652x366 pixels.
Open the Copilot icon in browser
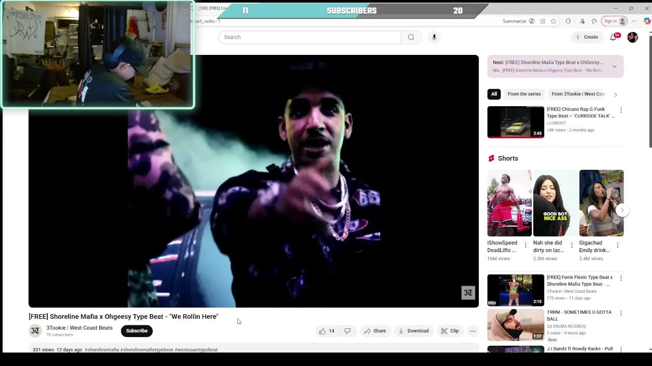click(x=647, y=21)
